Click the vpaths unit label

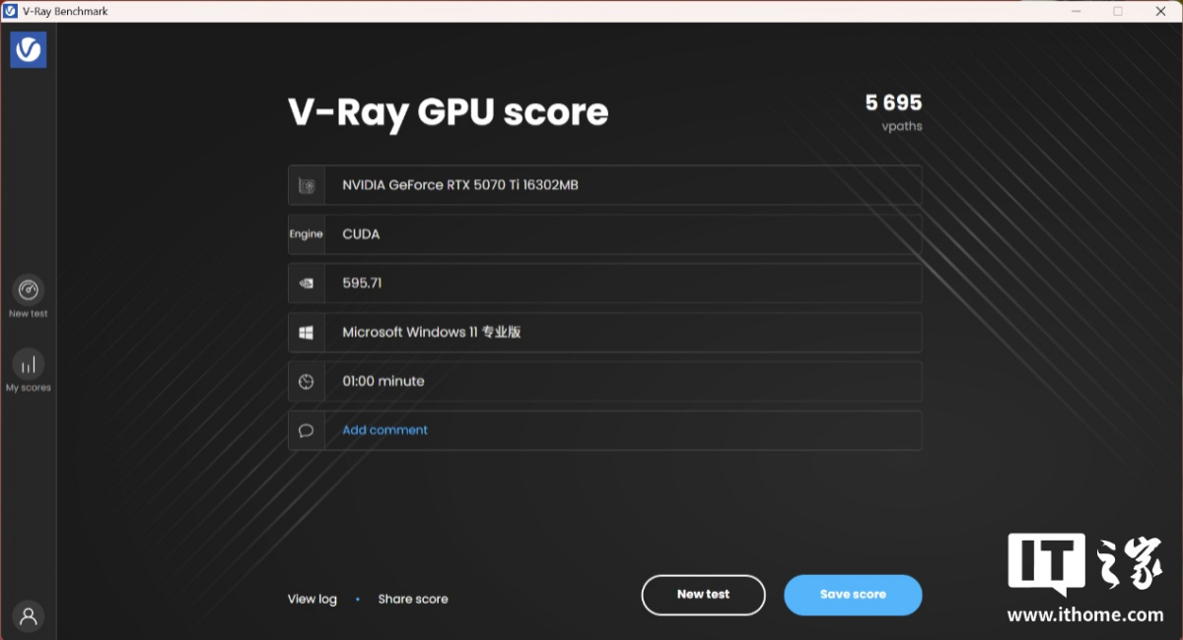(902, 126)
